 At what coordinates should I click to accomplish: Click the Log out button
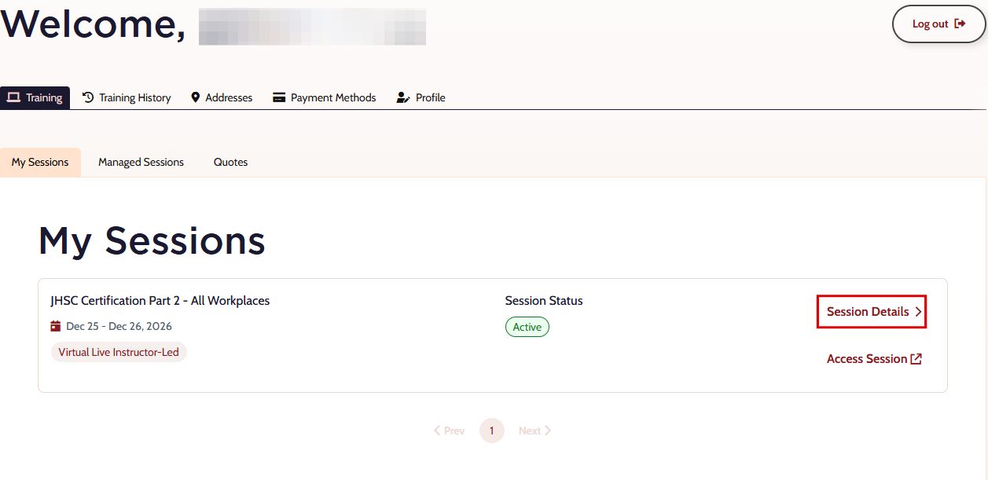click(x=938, y=24)
